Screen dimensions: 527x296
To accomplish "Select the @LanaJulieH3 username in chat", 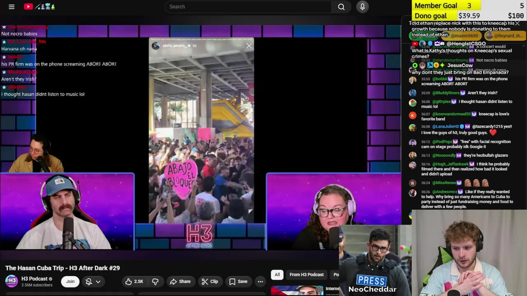I will (x=445, y=127).
